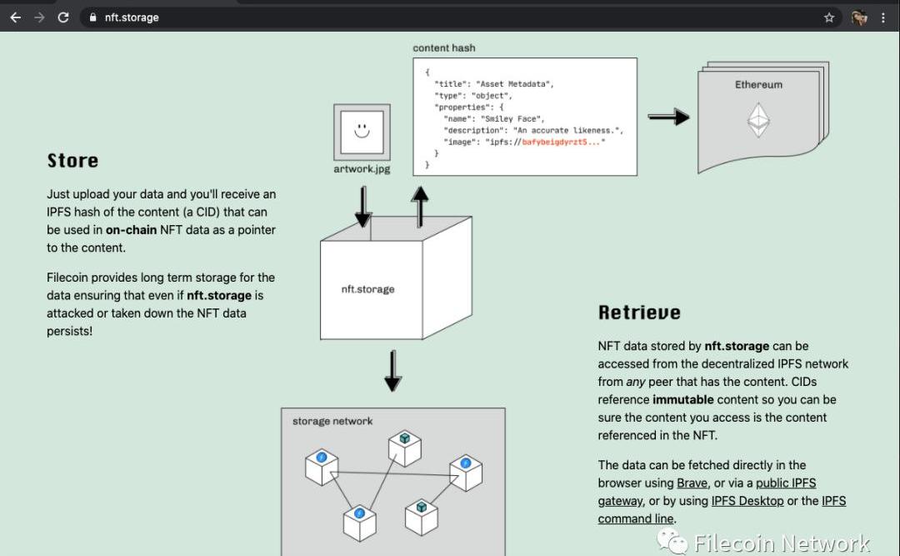900x556 pixels.
Task: Click the browser back arrow
Action: [15, 17]
